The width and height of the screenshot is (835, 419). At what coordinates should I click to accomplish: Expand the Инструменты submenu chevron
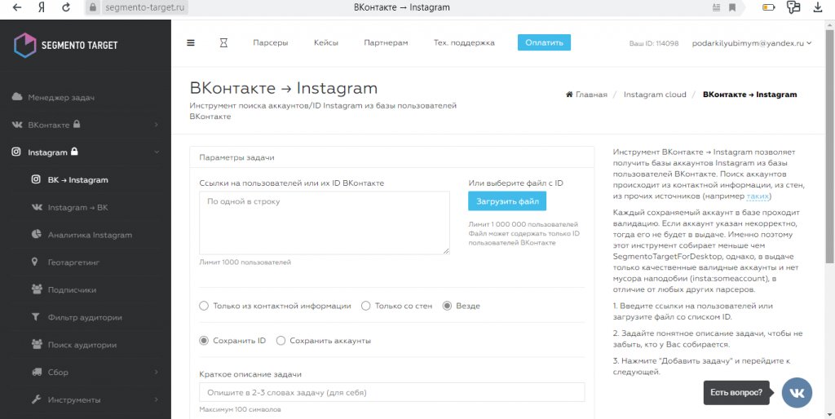click(x=156, y=399)
